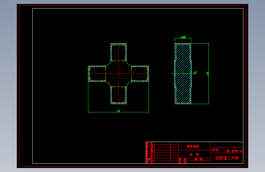Select the 112 dimension below the cross view
This screenshot has height=172, width=265.
coord(119,111)
